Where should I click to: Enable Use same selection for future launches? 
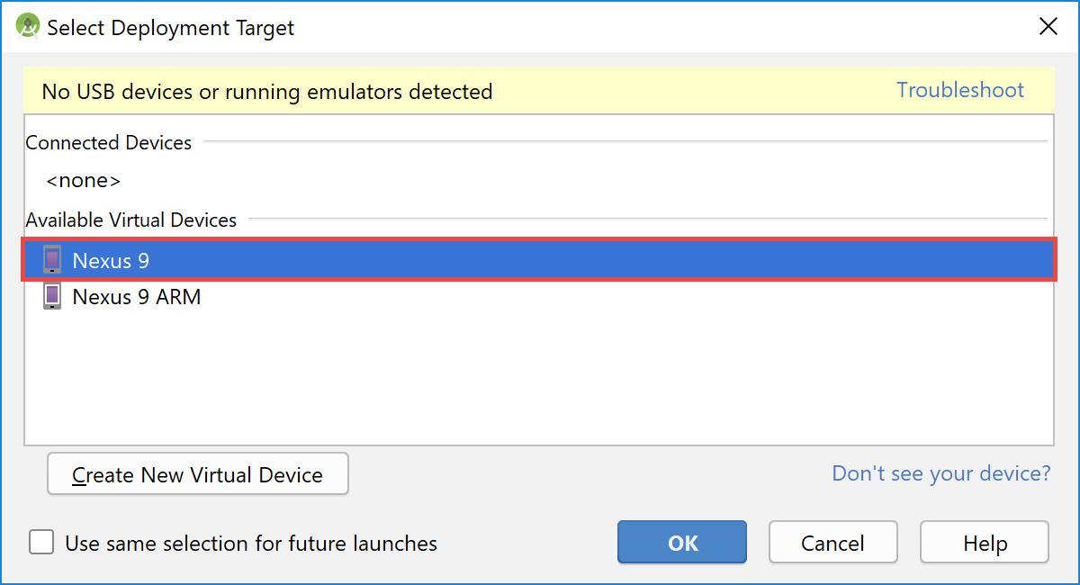click(41, 543)
